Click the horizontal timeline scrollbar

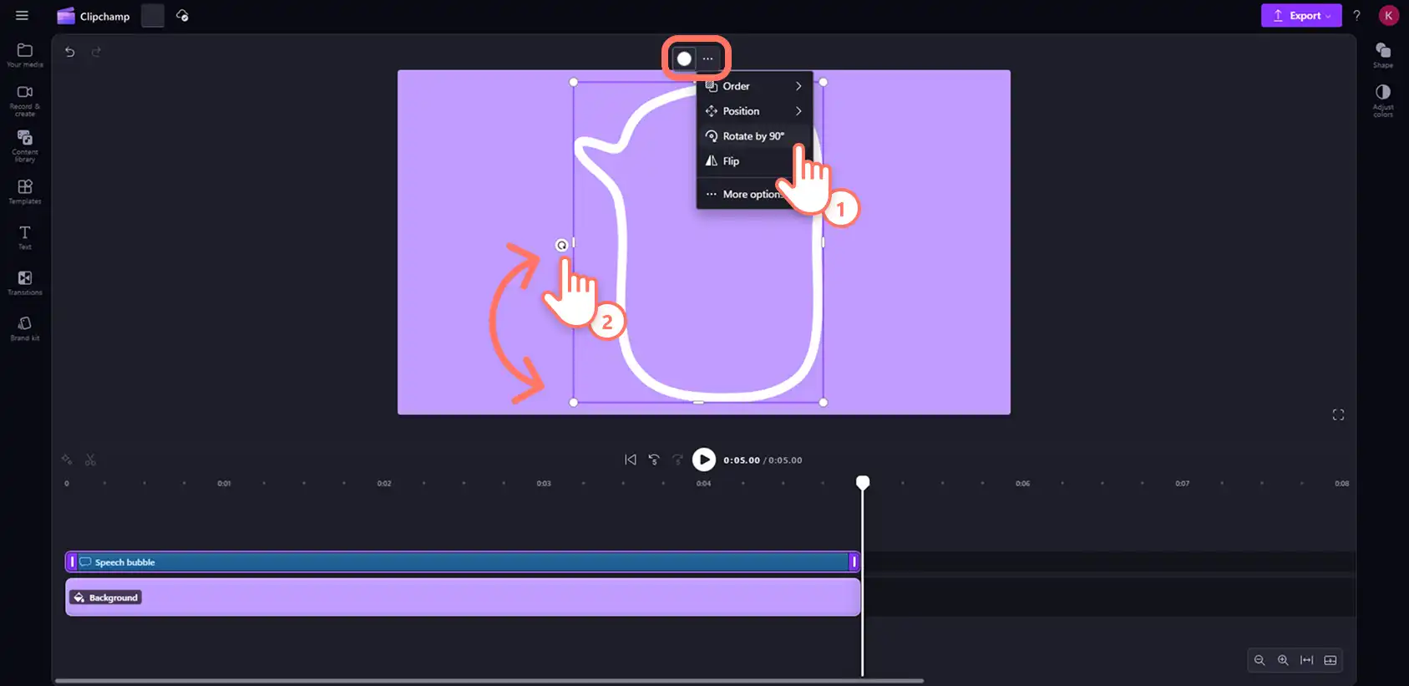coord(489,681)
